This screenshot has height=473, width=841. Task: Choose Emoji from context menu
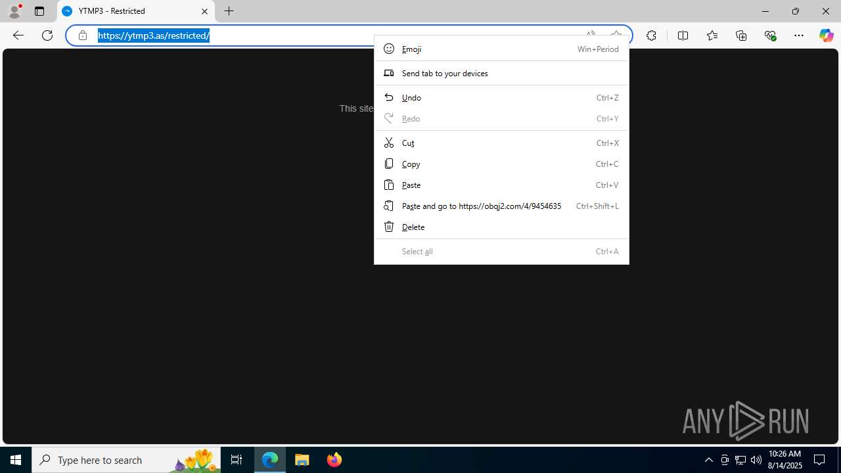pyautogui.click(x=501, y=49)
